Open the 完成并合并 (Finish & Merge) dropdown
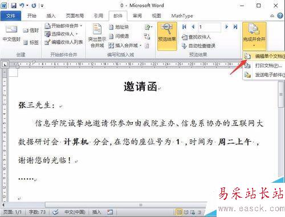 (254, 36)
